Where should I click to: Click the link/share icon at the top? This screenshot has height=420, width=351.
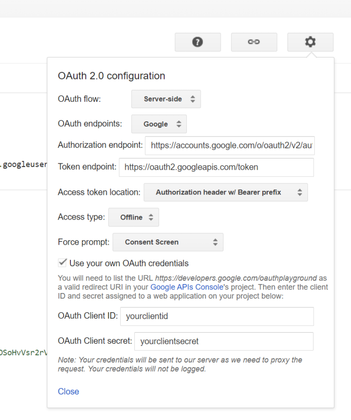254,42
